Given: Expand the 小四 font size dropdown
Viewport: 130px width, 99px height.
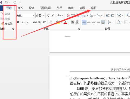Looking at the screenshot, I should 44,16.
